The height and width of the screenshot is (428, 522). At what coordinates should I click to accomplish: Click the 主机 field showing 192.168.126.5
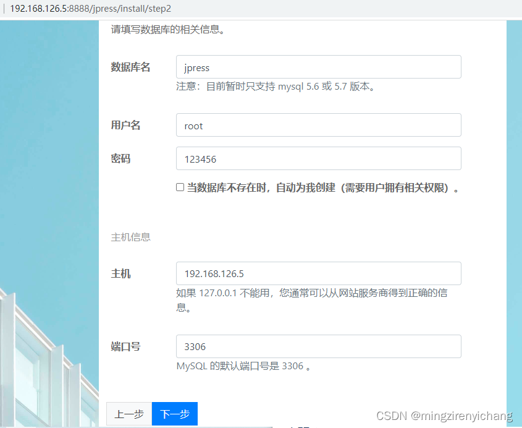[318, 273]
